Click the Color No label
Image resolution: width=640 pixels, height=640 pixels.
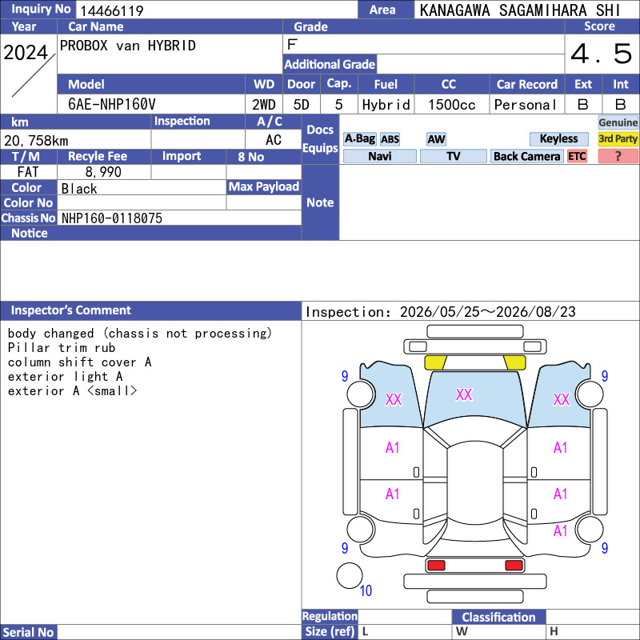[28, 203]
